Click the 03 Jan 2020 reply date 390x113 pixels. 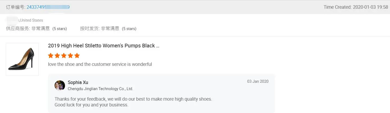(258, 81)
